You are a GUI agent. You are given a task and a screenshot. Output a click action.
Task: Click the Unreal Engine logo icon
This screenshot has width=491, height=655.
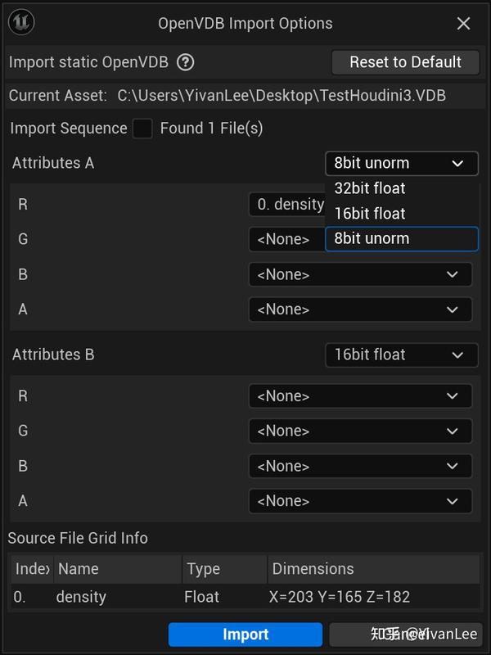click(x=20, y=23)
